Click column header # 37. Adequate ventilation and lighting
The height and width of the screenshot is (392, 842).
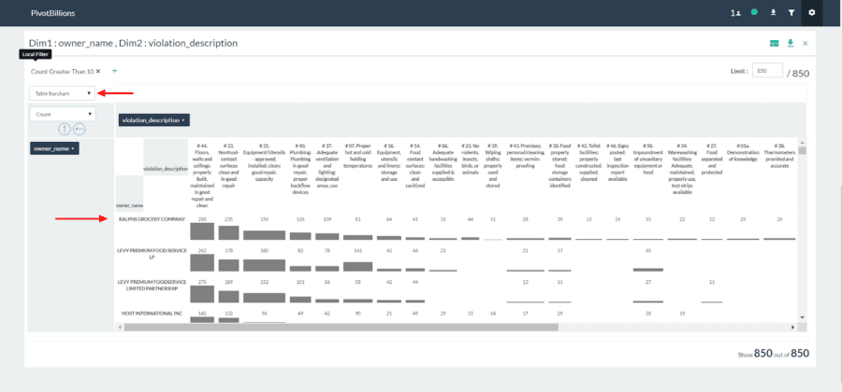(327, 166)
